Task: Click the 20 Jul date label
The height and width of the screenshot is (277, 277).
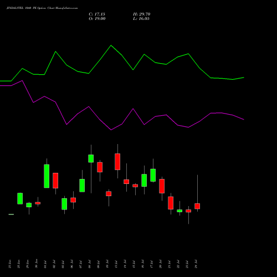Action: point(160,264)
